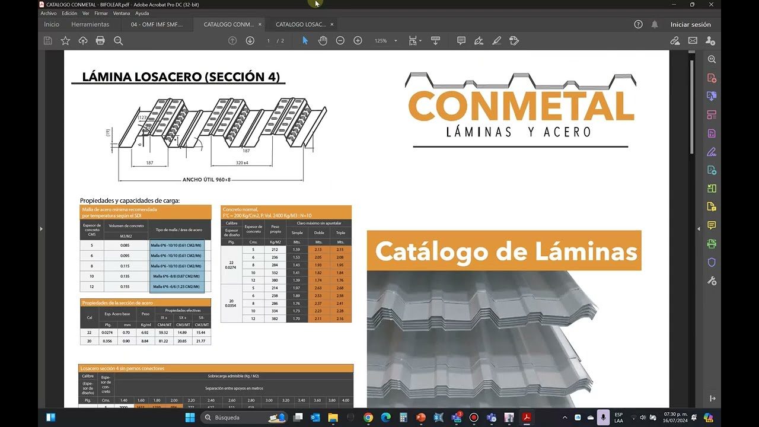Bookmark the file with the star icon
759x427 pixels.
(65, 40)
